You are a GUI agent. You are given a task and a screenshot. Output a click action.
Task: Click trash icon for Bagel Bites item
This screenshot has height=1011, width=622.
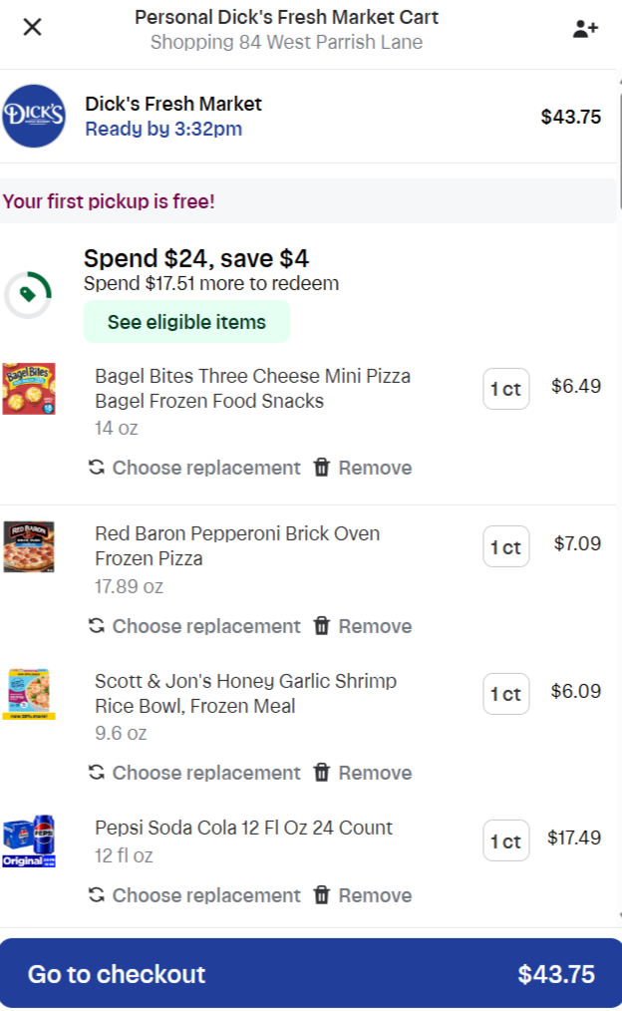[x=321, y=468]
